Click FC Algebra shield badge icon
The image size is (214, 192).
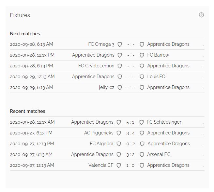tap(119, 144)
